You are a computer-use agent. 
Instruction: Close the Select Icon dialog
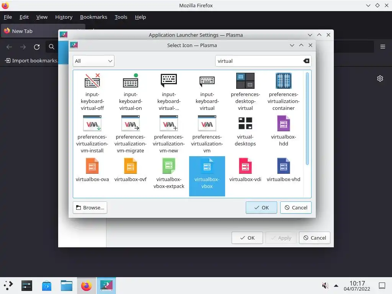click(310, 45)
